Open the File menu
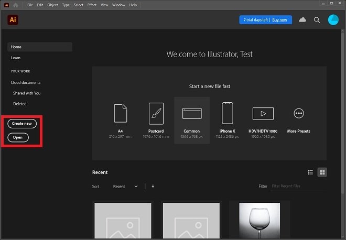This screenshot has height=240, width=346. point(30,5)
